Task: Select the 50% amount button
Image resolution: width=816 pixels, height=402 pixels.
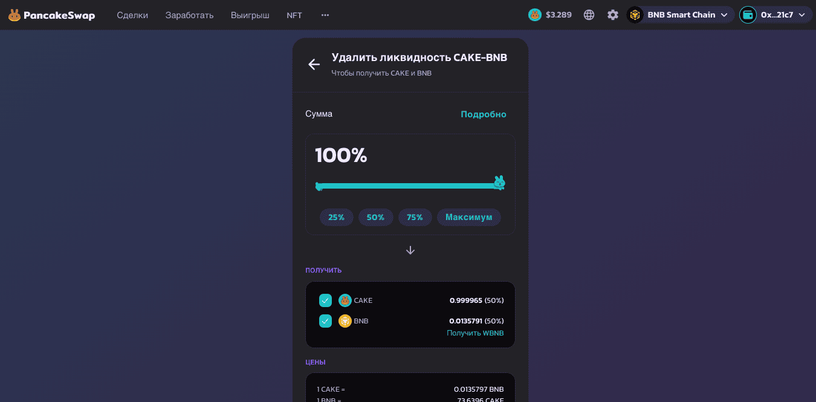Action: 376,218
